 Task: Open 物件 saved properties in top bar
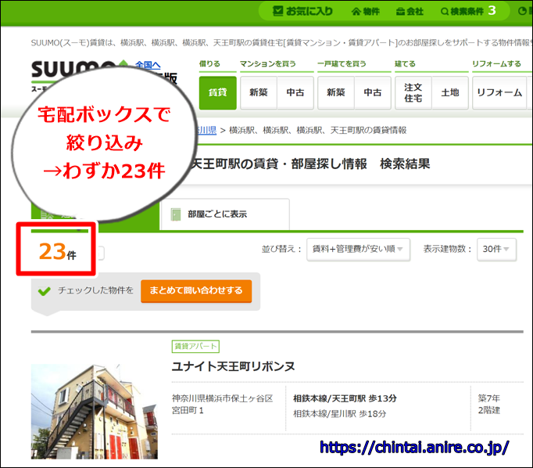(x=366, y=12)
